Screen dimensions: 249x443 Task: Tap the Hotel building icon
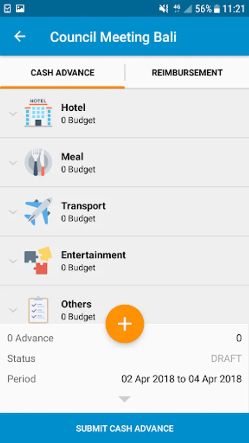click(38, 113)
